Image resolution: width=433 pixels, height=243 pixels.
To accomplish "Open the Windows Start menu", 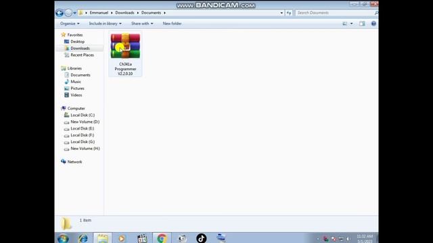I will (x=63, y=238).
